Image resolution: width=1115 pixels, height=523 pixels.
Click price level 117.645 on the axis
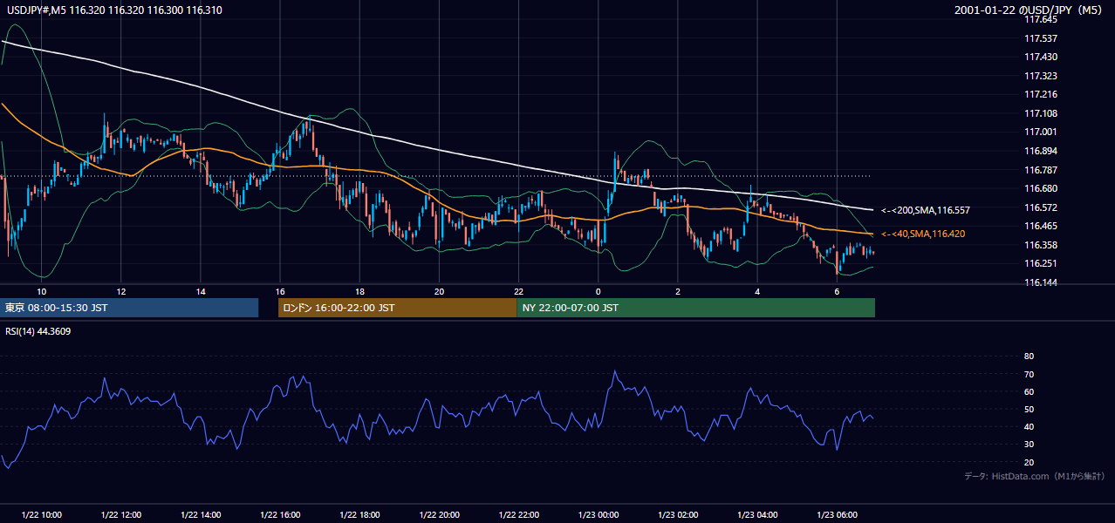click(x=1041, y=19)
